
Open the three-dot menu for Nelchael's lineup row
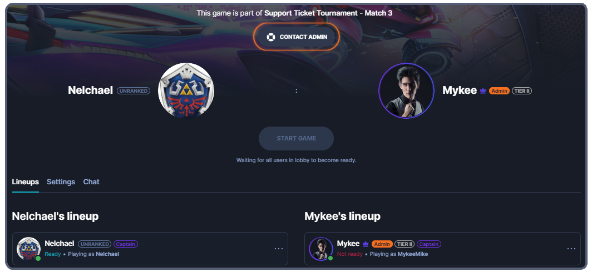tap(279, 249)
